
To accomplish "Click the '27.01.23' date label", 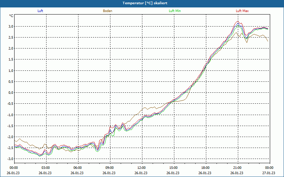I will click(269, 173).
